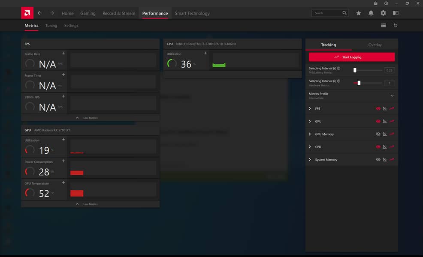Click the plus icon beside GPU Temperature
423x257 pixels.
tap(63, 182)
